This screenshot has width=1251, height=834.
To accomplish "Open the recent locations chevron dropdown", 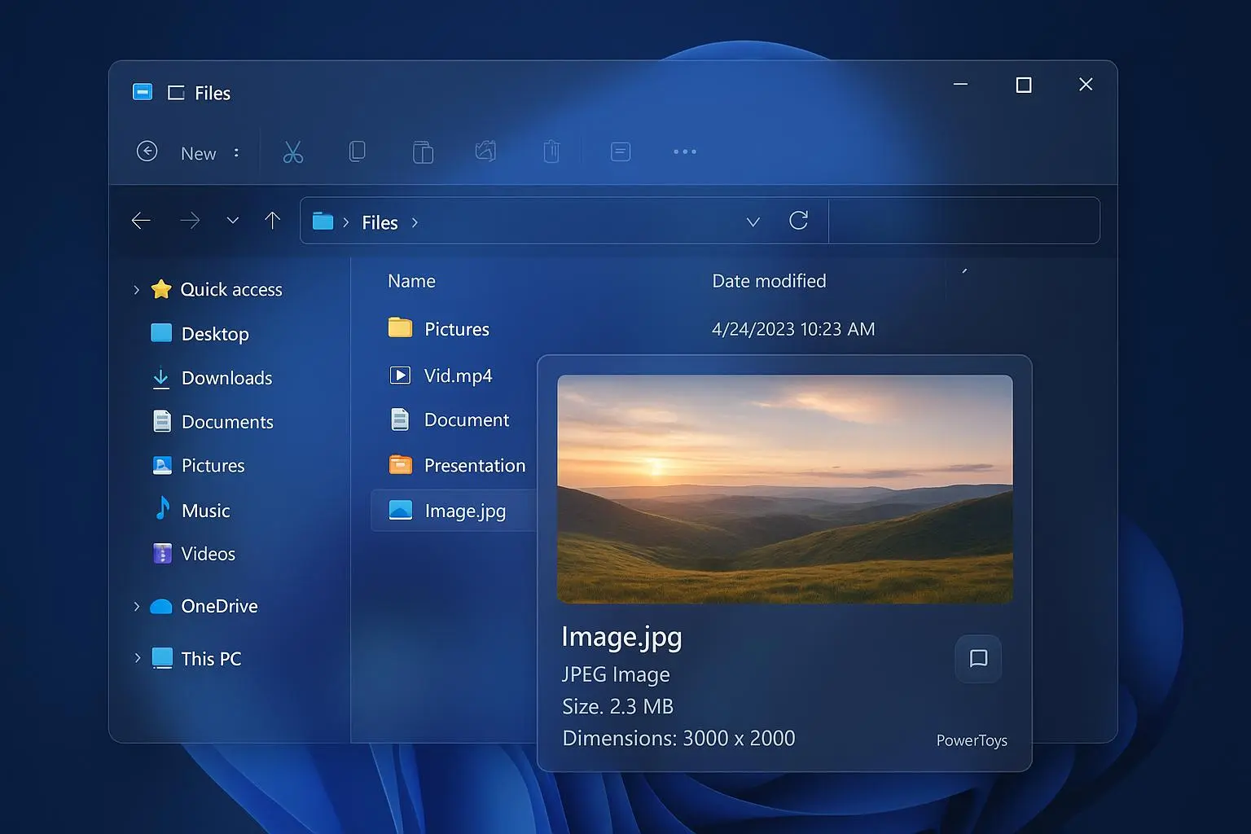I will (233, 220).
